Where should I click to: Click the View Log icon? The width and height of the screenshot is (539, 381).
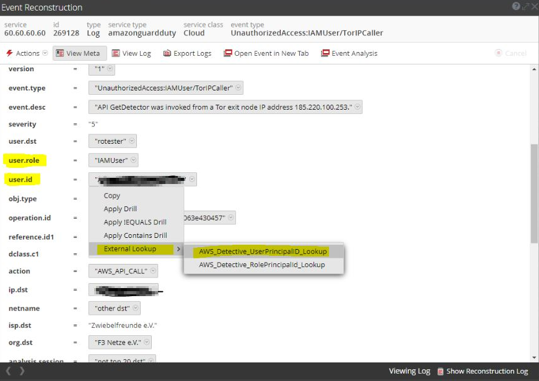pyautogui.click(x=116, y=53)
